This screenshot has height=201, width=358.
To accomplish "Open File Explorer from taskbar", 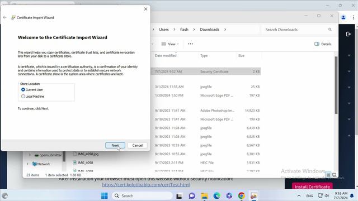I will click(x=205, y=196).
